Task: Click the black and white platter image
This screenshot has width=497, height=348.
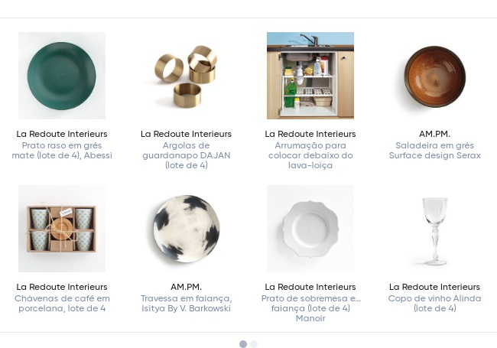Action: [x=186, y=229]
